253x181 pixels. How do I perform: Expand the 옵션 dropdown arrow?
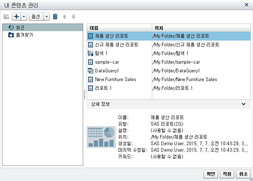point(47,17)
